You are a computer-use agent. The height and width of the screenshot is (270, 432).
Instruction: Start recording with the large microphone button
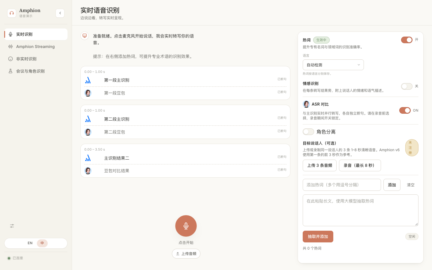(186, 226)
